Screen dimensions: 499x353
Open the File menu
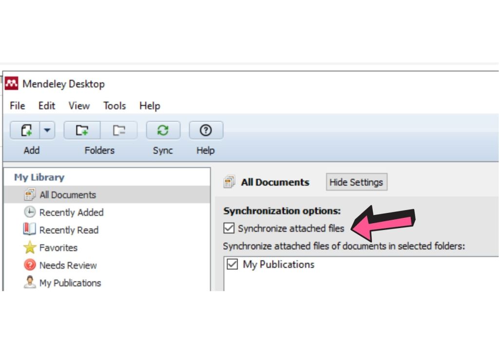tap(18, 106)
